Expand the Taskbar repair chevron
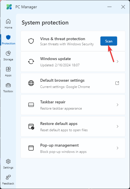Viewport: 130px width, 189px height. click(117, 105)
